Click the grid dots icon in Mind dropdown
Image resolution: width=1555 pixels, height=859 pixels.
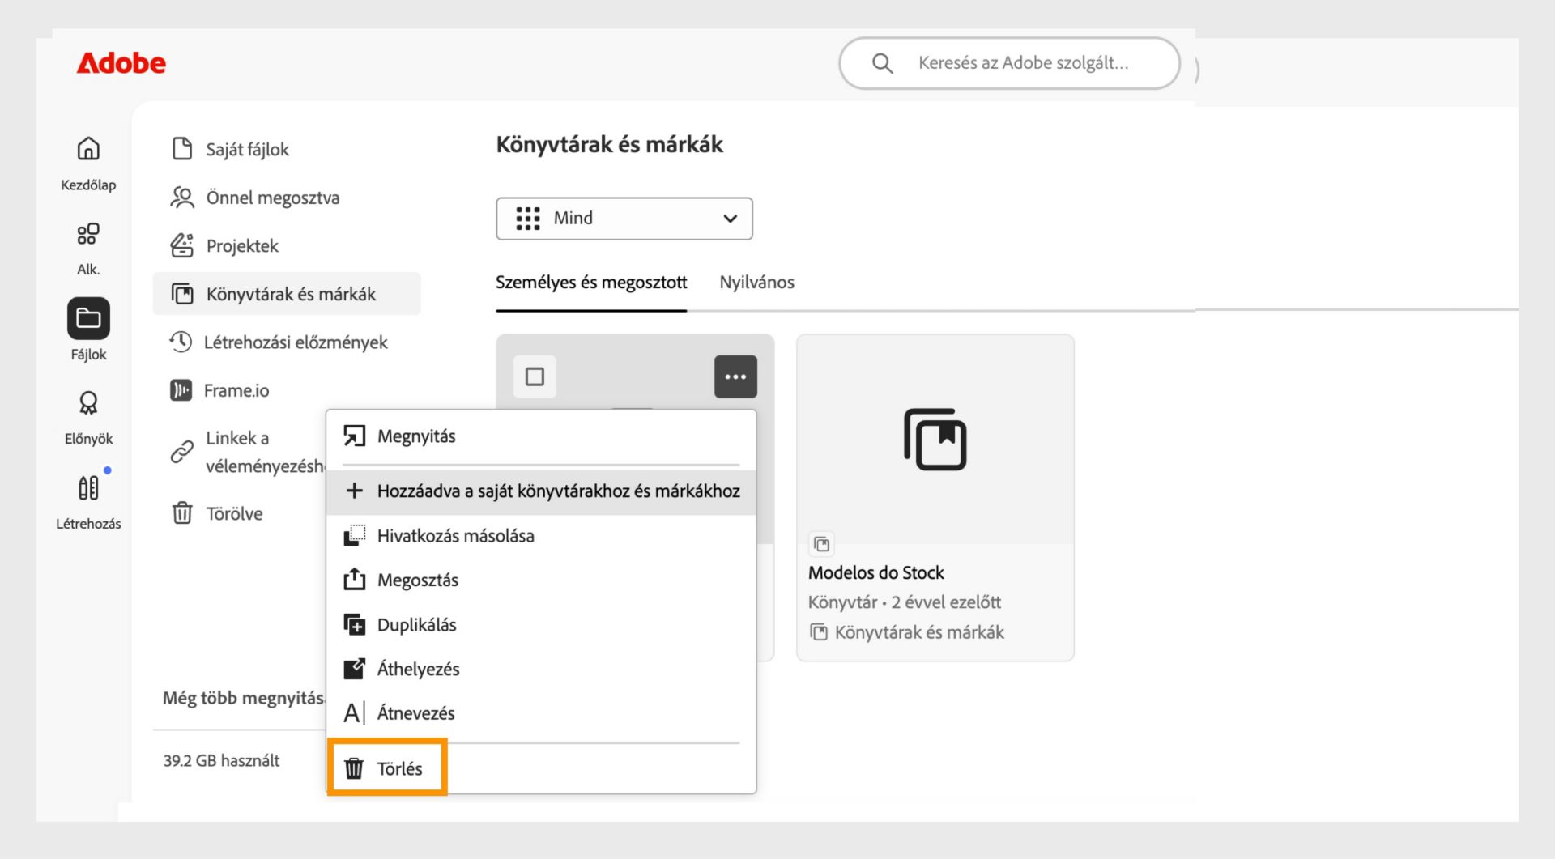[x=528, y=219]
